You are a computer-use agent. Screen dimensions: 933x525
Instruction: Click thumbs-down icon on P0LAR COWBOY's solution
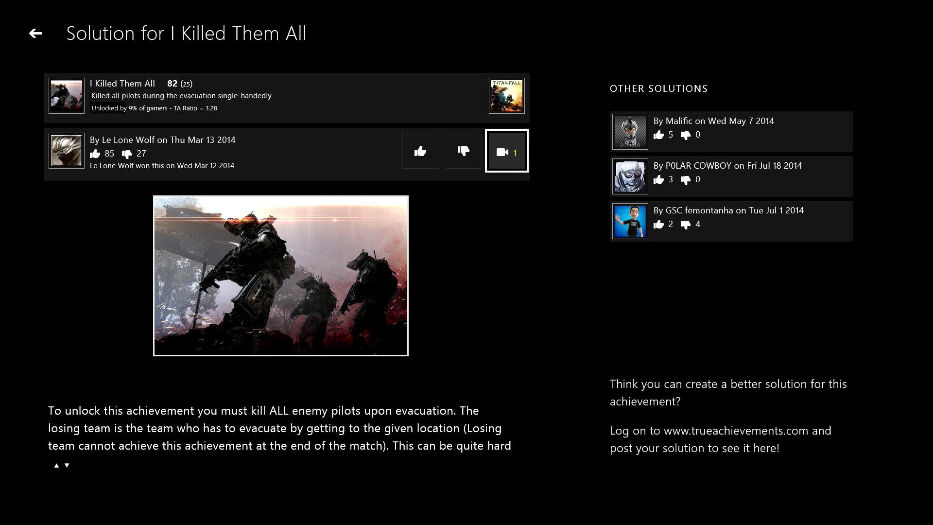tap(686, 180)
